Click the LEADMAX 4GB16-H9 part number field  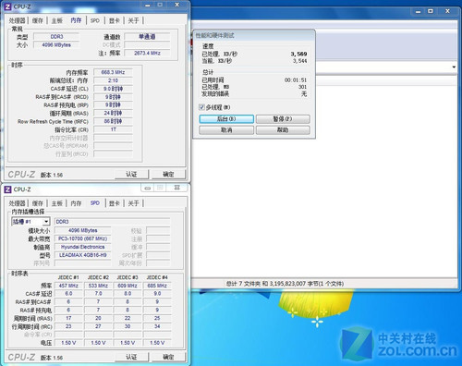pyautogui.click(x=83, y=255)
